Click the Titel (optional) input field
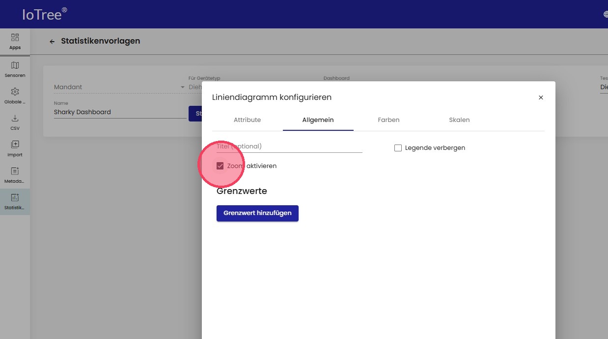The width and height of the screenshot is (608, 339). pos(289,146)
